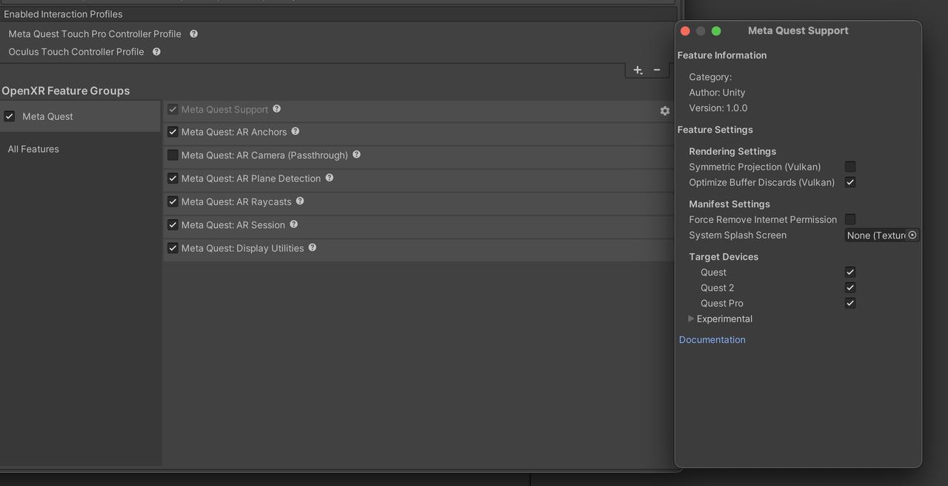Uncheck Meta Quest: AR Raycasts
The width and height of the screenshot is (948, 486).
pyautogui.click(x=173, y=202)
